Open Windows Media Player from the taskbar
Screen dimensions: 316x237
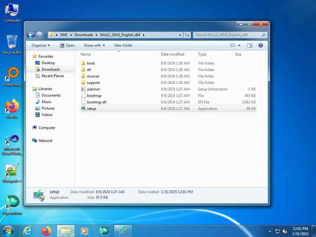pos(84,231)
